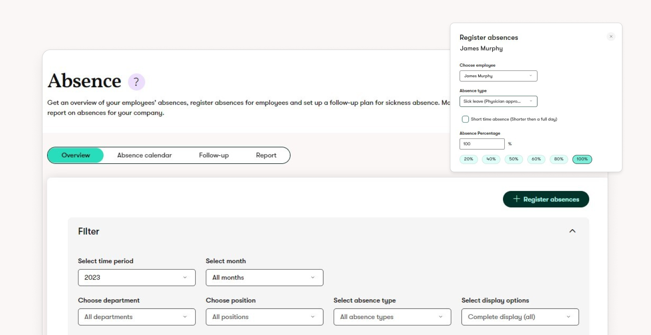Click the purple question mark help icon

click(136, 82)
